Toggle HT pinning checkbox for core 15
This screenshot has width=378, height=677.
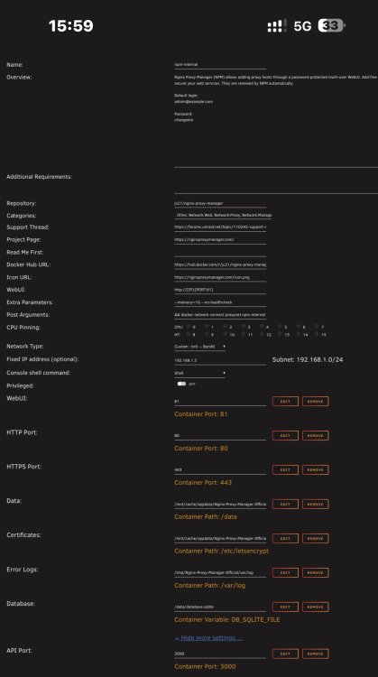317,334
